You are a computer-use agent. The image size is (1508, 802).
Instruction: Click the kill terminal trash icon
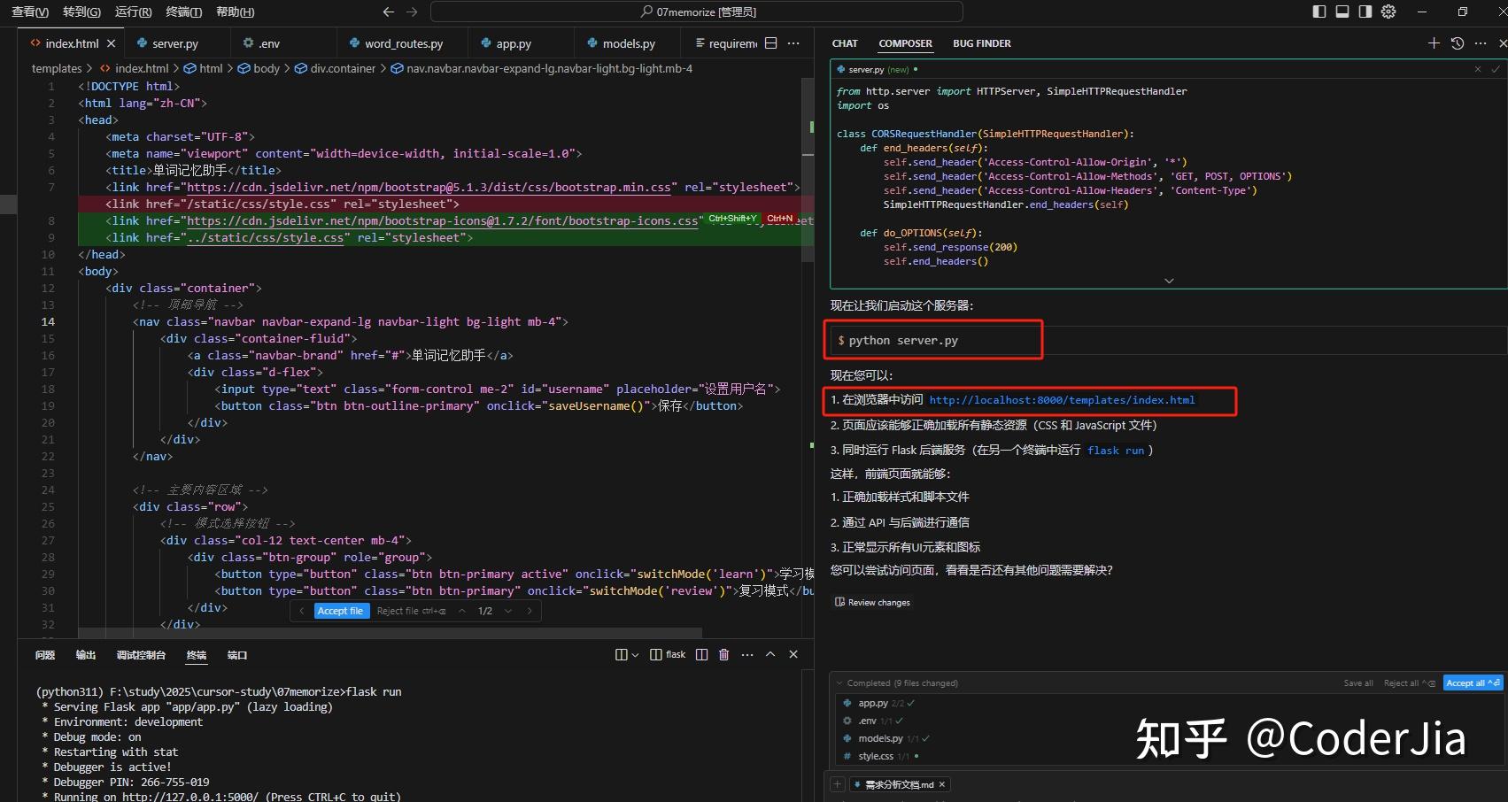tap(723, 655)
